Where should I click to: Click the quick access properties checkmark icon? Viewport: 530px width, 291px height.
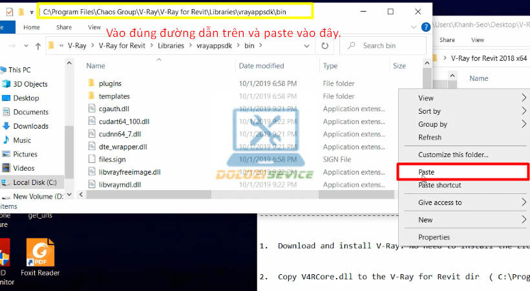(9, 12)
